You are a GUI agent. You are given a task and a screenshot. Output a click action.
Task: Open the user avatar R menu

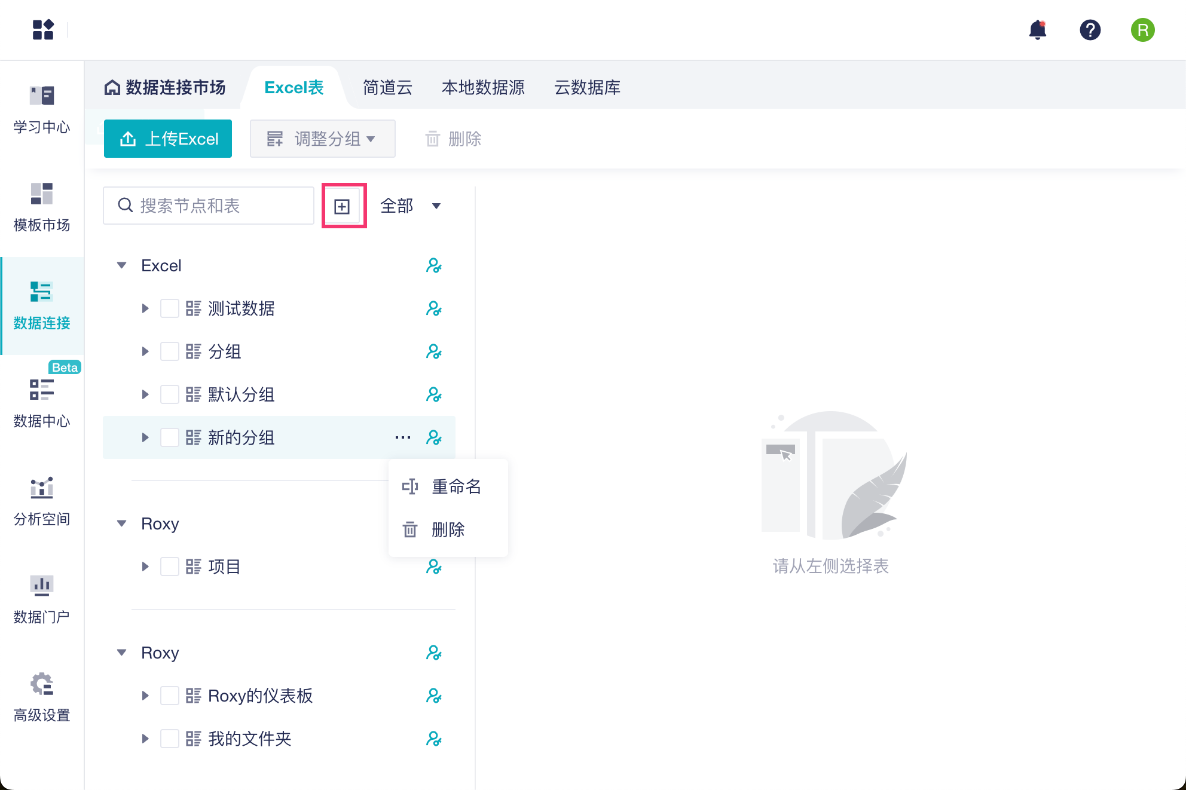pos(1142,30)
